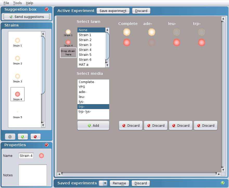Click Strain 4 icon in active experiment
Viewport: 229px width, 188px height.
[68, 42]
